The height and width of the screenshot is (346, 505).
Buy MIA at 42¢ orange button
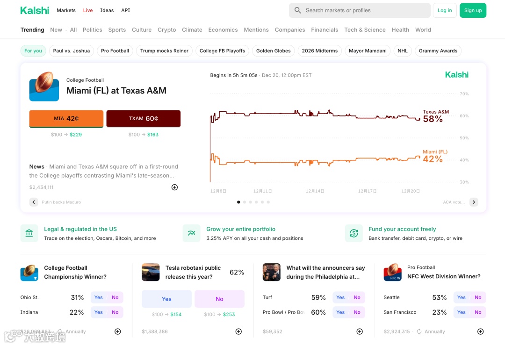(66, 119)
